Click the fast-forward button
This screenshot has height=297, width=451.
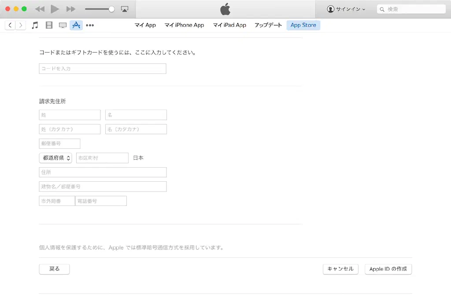tap(70, 9)
